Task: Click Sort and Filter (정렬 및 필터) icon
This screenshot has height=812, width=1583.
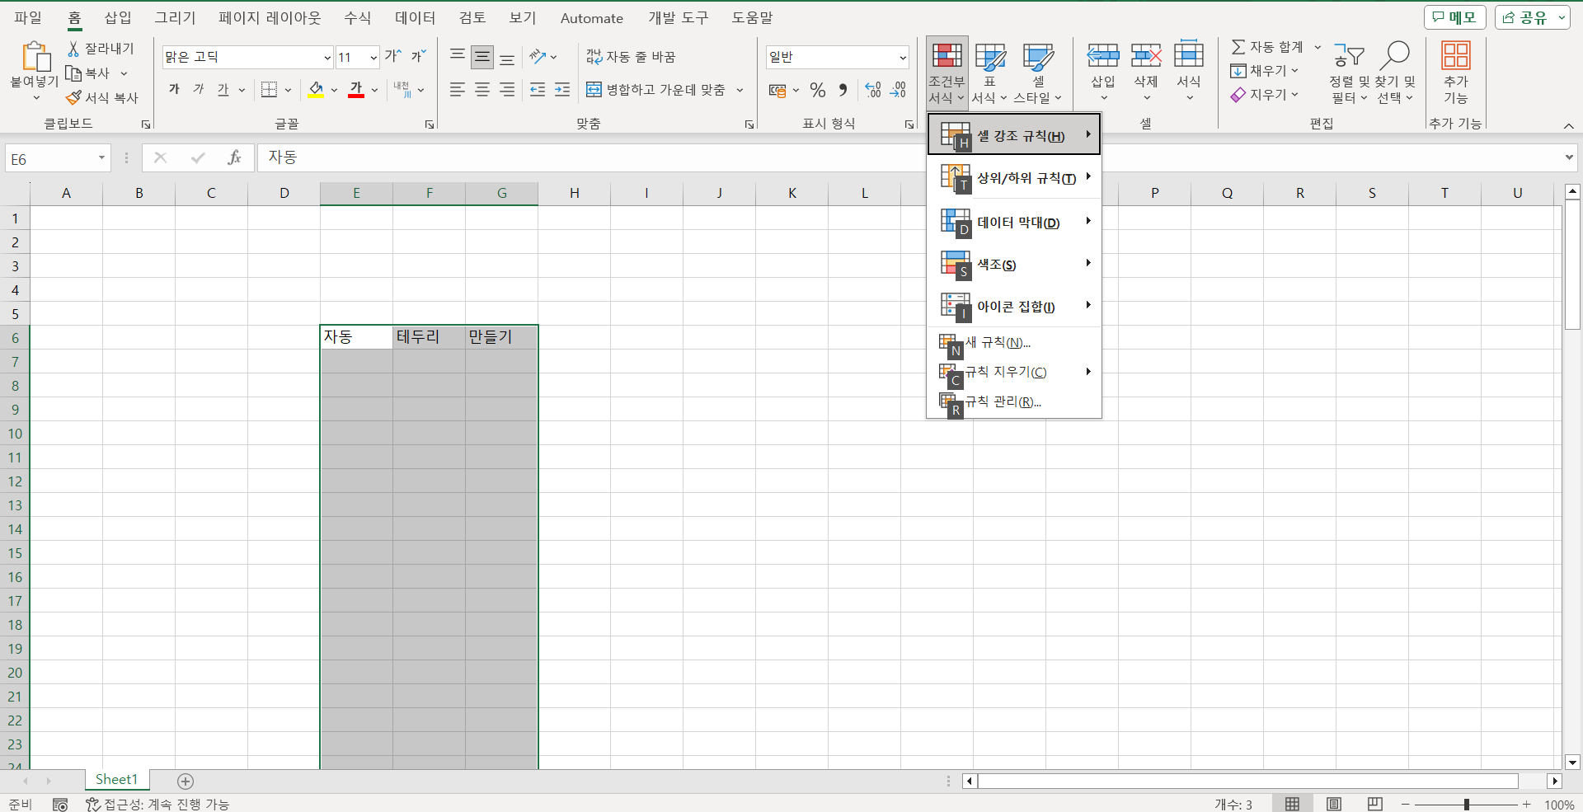Action: 1349,55
